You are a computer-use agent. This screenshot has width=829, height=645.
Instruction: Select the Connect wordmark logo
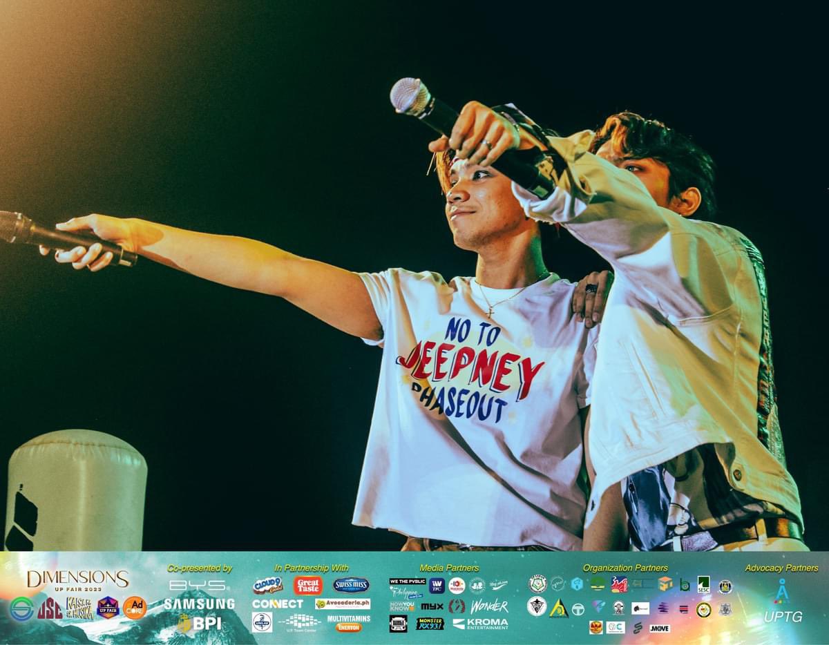(x=278, y=604)
